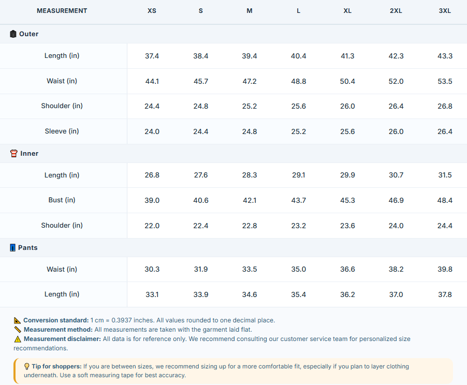Select the 3XL column header
The width and height of the screenshot is (467, 385).
pyautogui.click(x=445, y=11)
